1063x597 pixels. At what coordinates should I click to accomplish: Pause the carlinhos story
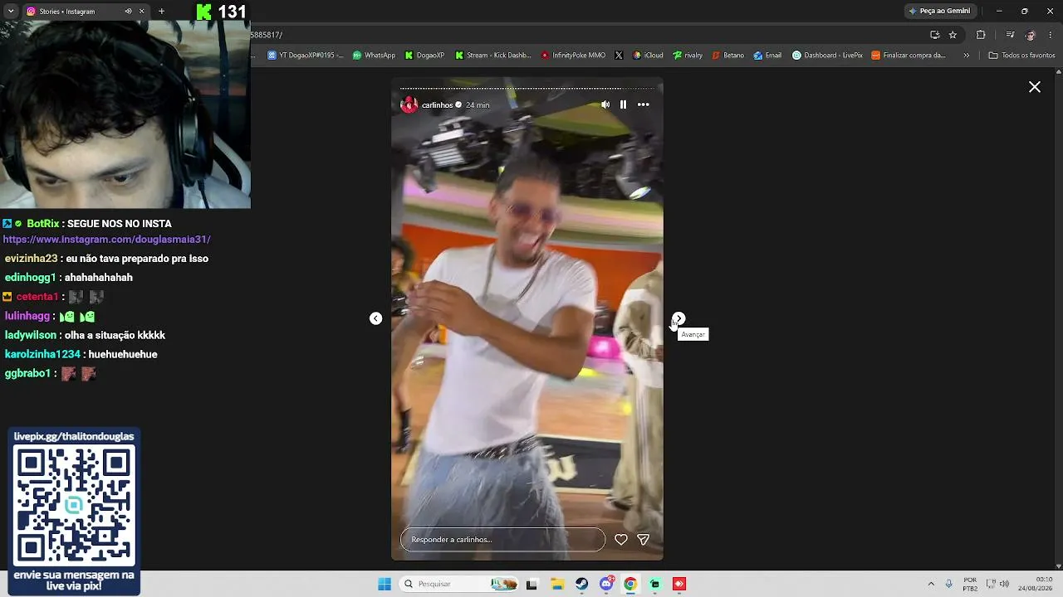pyautogui.click(x=623, y=104)
